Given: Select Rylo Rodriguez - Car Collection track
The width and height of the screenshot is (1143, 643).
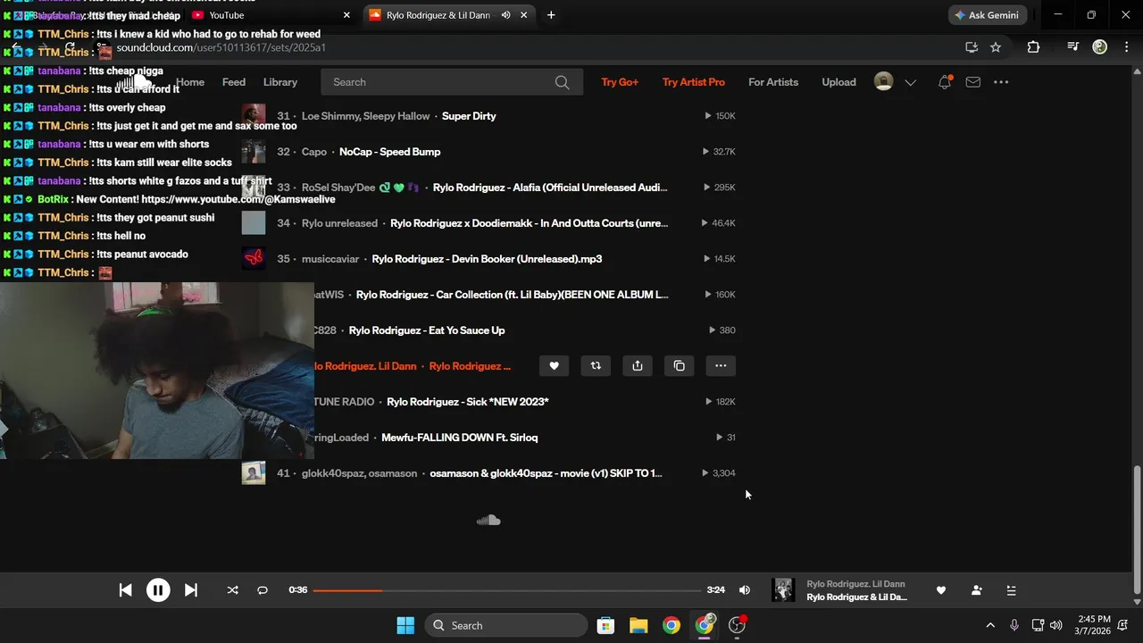Looking at the screenshot, I should tap(513, 295).
